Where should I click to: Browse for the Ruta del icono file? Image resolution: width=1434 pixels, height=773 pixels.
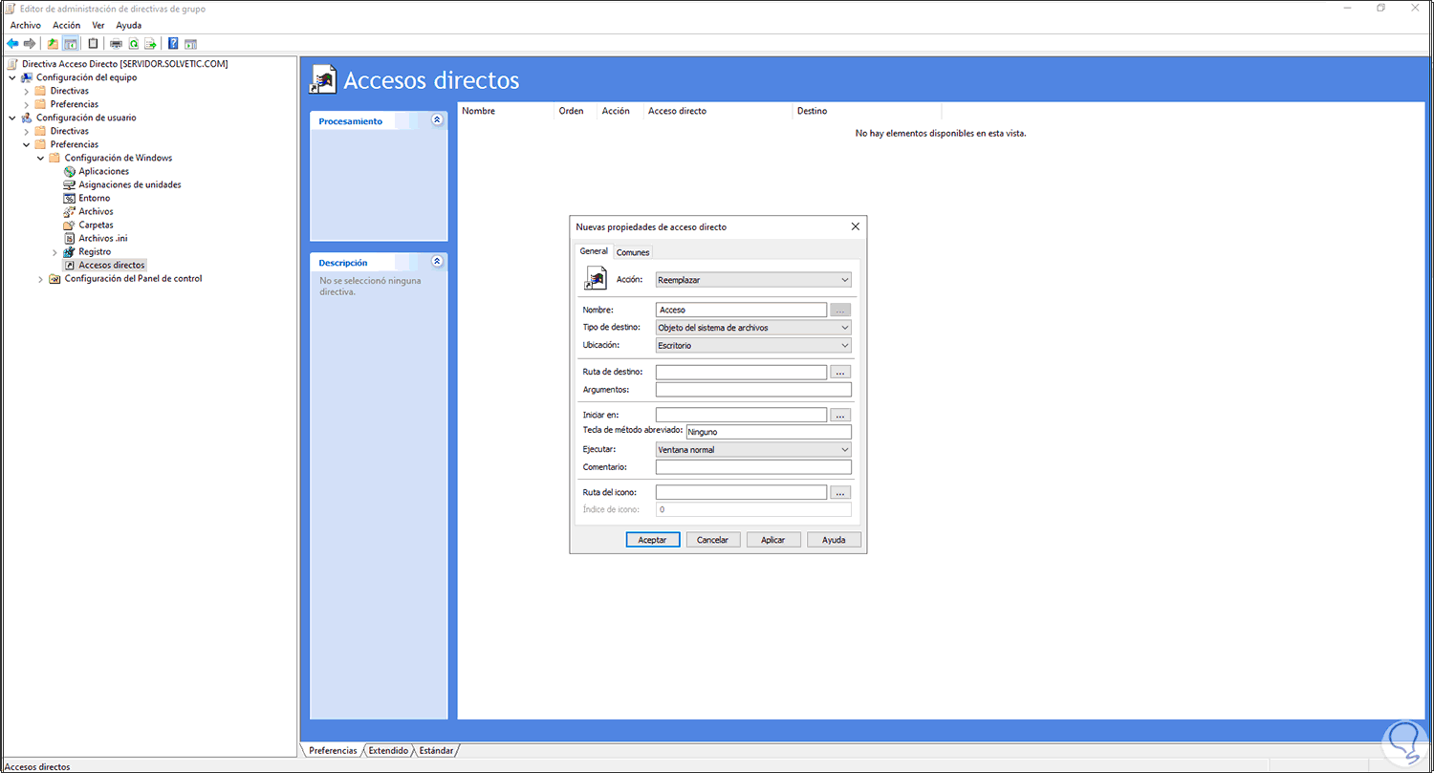(x=840, y=493)
